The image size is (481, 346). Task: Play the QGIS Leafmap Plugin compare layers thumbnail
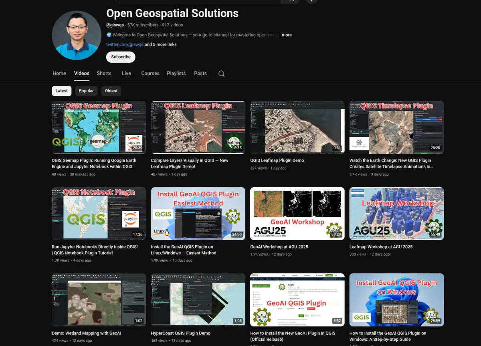pos(198,127)
